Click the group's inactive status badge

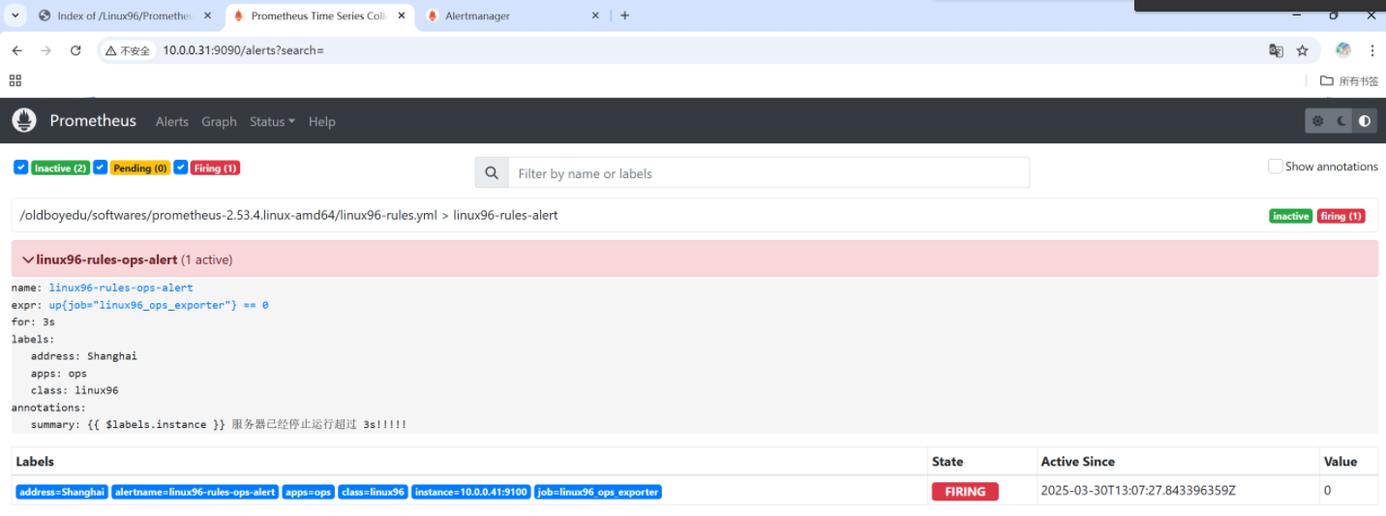1290,216
